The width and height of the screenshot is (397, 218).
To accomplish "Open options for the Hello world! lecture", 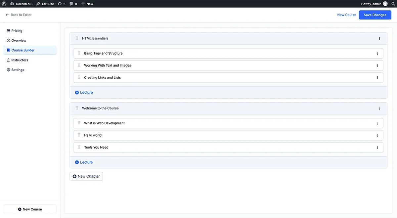I will coord(377,135).
